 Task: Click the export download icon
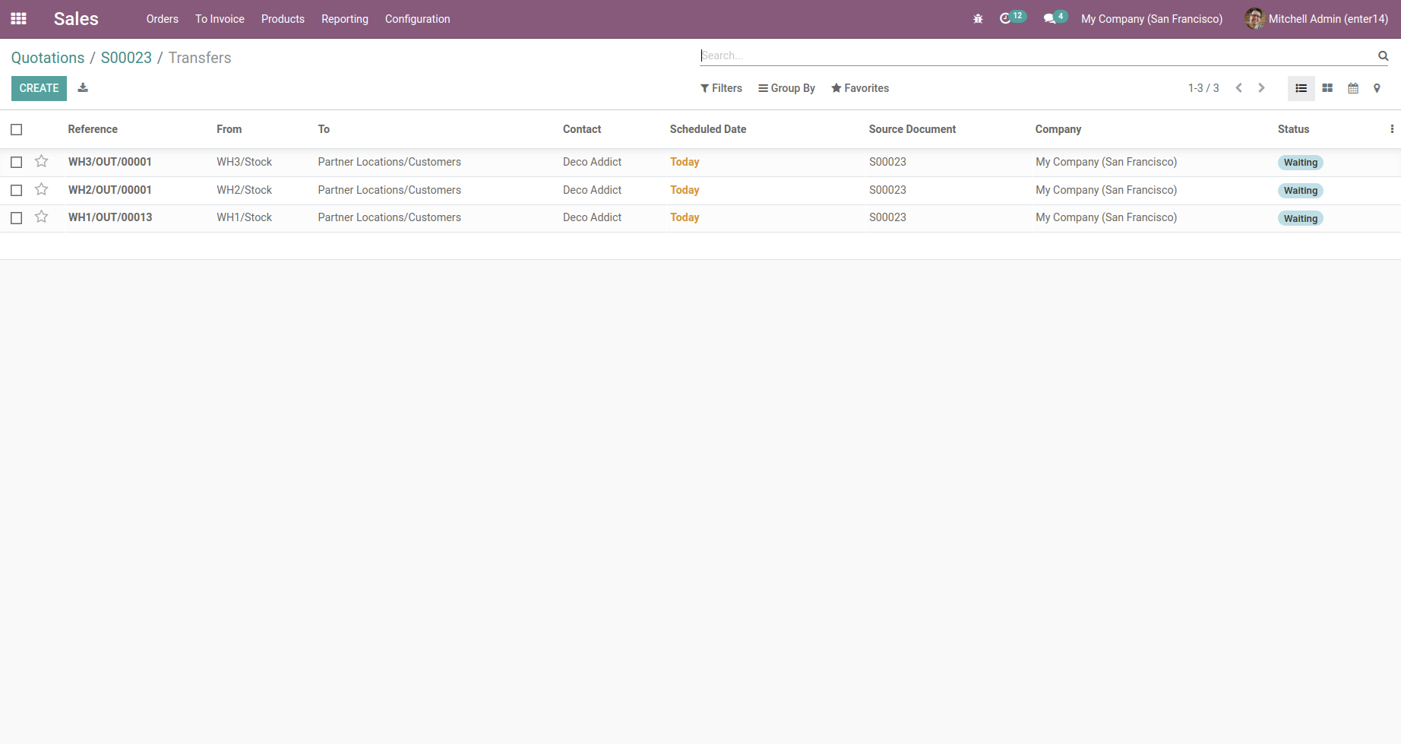point(83,88)
